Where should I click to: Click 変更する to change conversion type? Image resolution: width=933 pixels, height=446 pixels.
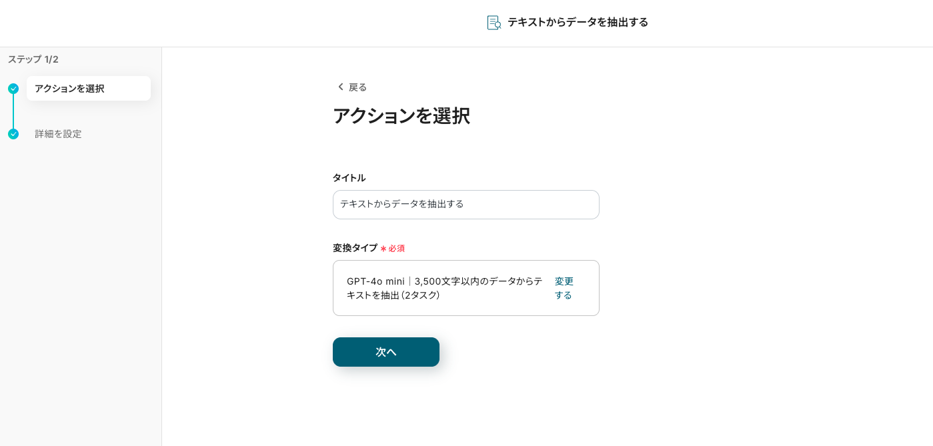click(564, 288)
